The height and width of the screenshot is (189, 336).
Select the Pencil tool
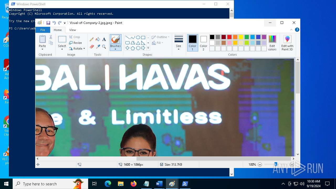pos(92,39)
